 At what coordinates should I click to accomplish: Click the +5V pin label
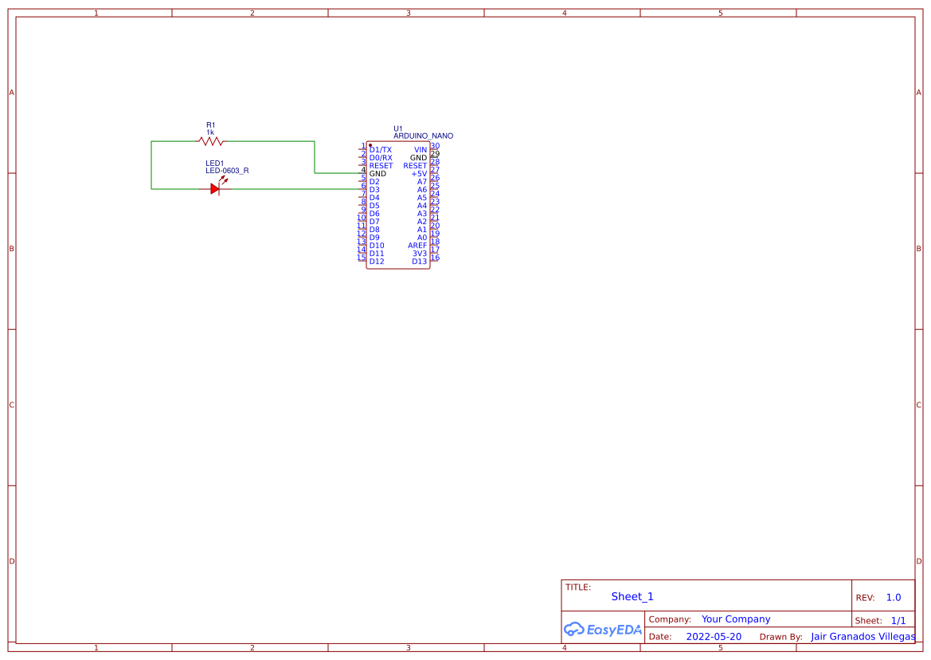point(419,174)
